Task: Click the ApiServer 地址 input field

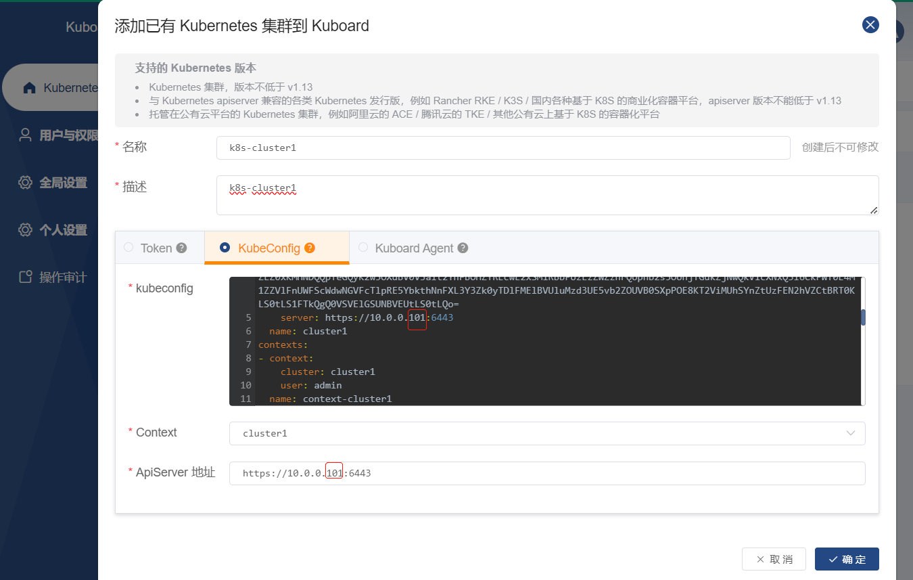Action: [x=547, y=473]
